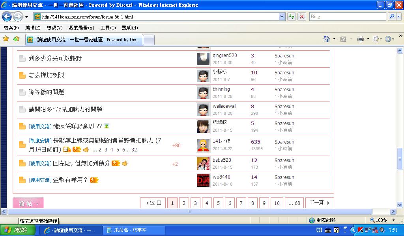Click the Add to Favorites icon
Image resolution: width=404 pixels, height=236 pixels.
point(16,39)
